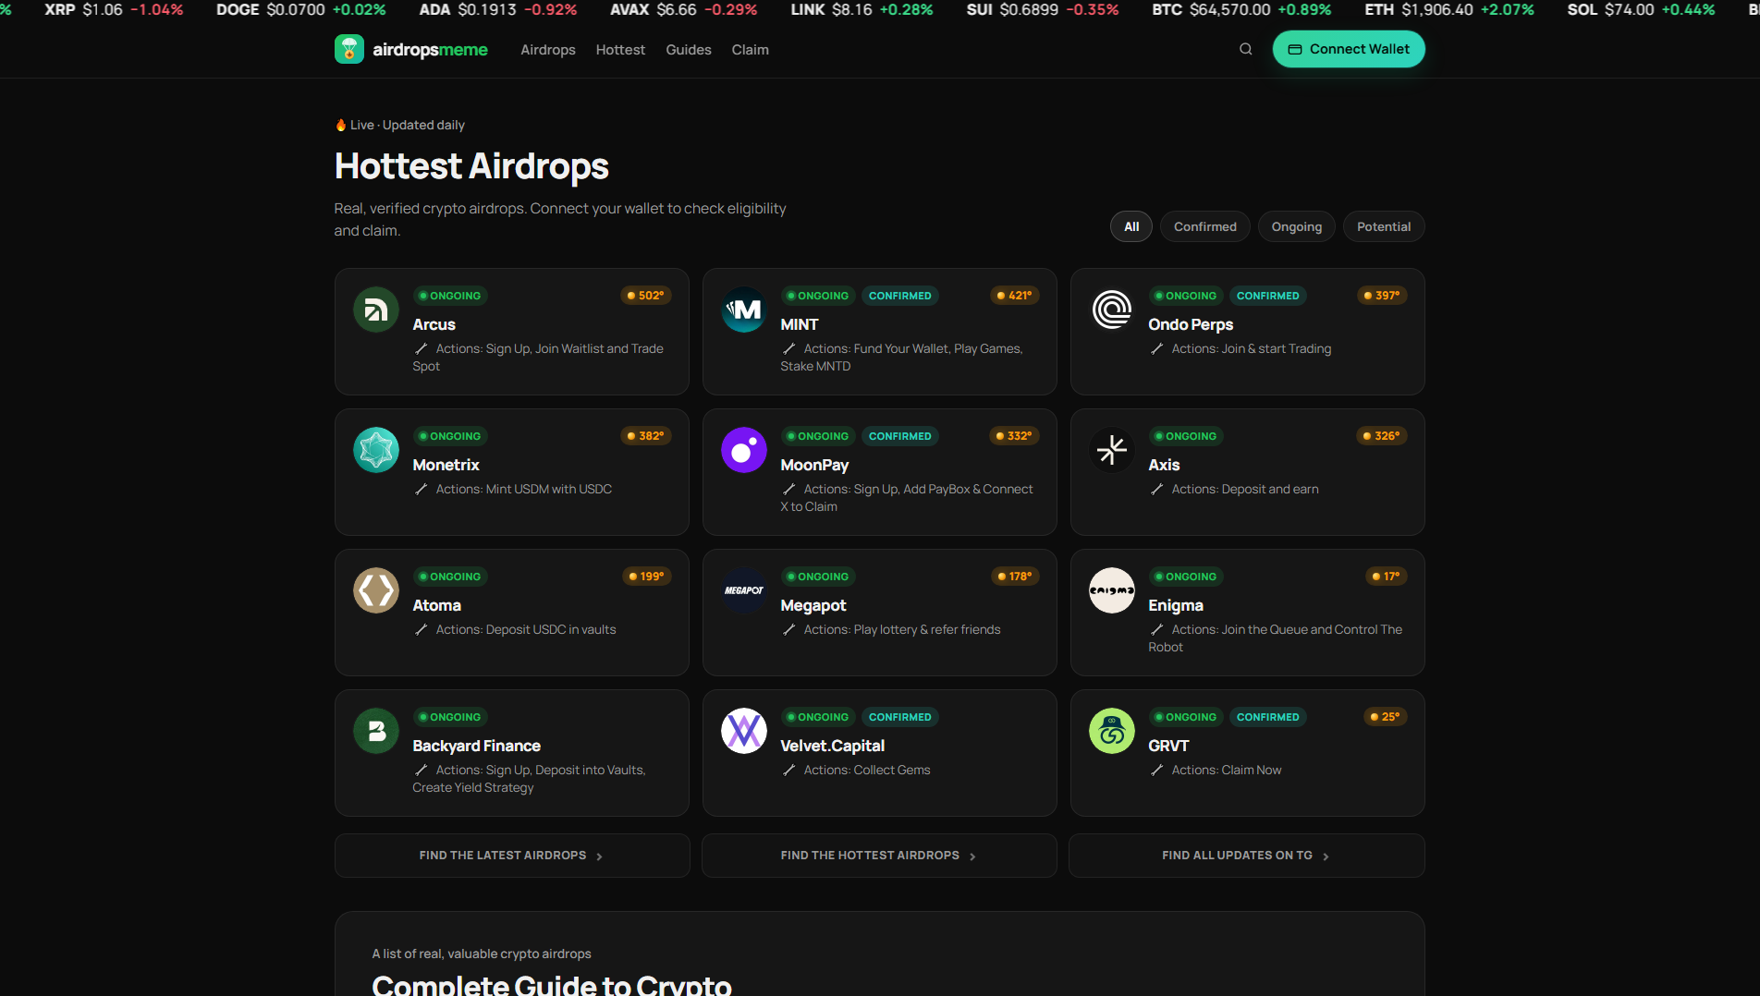Open the Enigma airdrop title
This screenshot has height=996, width=1760.
1176,605
